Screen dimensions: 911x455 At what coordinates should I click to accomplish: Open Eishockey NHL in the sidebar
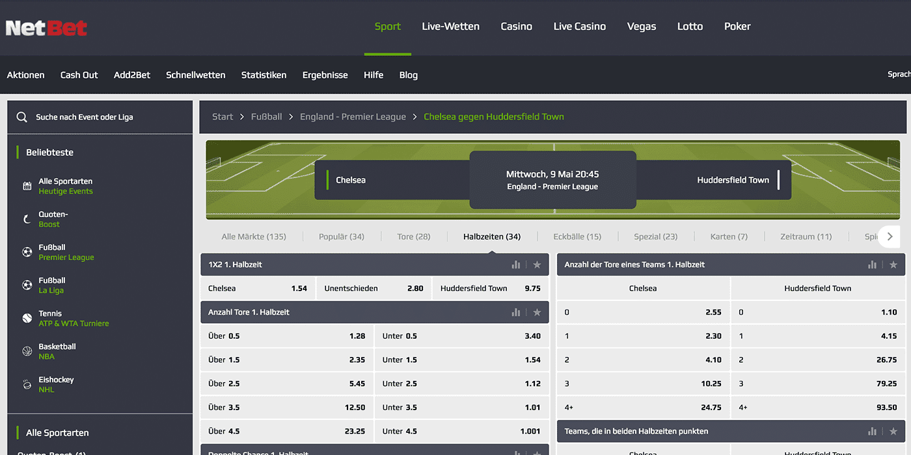pos(56,385)
